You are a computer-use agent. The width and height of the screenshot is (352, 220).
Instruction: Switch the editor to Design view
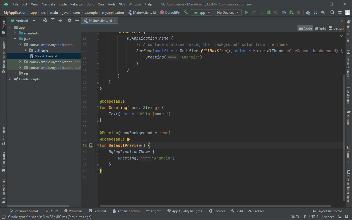pos(336,28)
